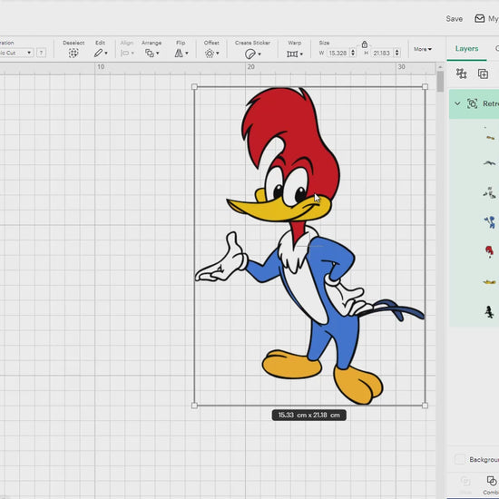Click the Duplicate icon in the Layers panel

click(x=483, y=73)
